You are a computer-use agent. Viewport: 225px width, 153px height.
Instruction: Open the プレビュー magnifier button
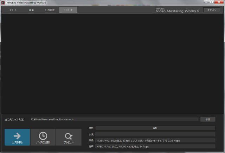[69, 137]
